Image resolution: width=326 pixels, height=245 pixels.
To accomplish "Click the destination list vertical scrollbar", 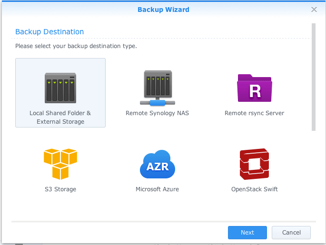I will click(313, 76).
